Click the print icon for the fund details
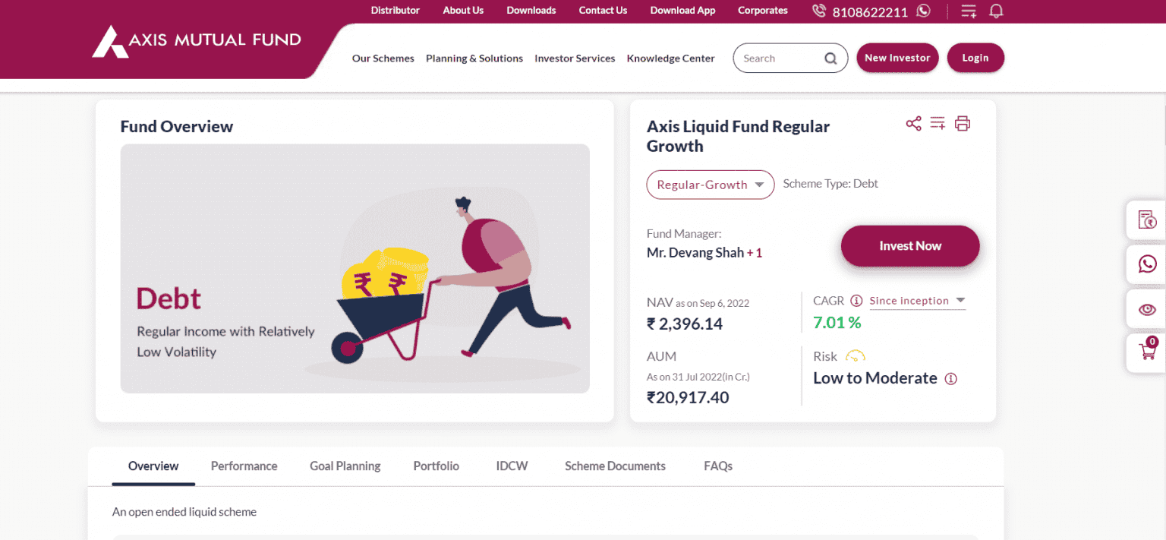Screen dimensions: 1166x540 [x=963, y=123]
